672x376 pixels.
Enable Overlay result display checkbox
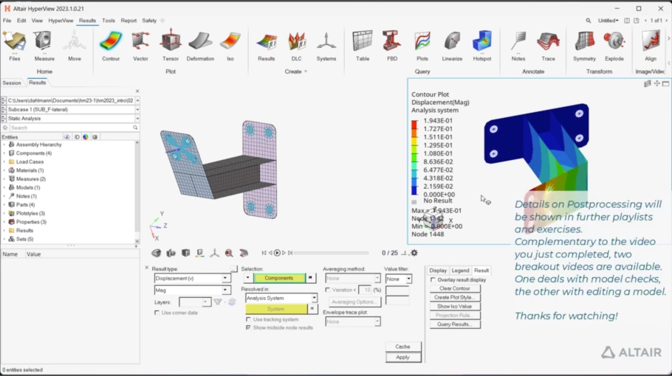433,279
